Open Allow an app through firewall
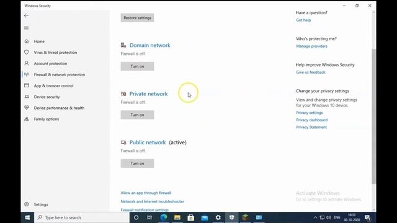The height and width of the screenshot is (223, 397). [146, 193]
